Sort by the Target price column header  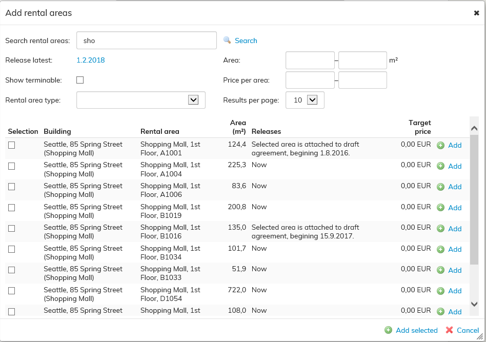click(419, 127)
